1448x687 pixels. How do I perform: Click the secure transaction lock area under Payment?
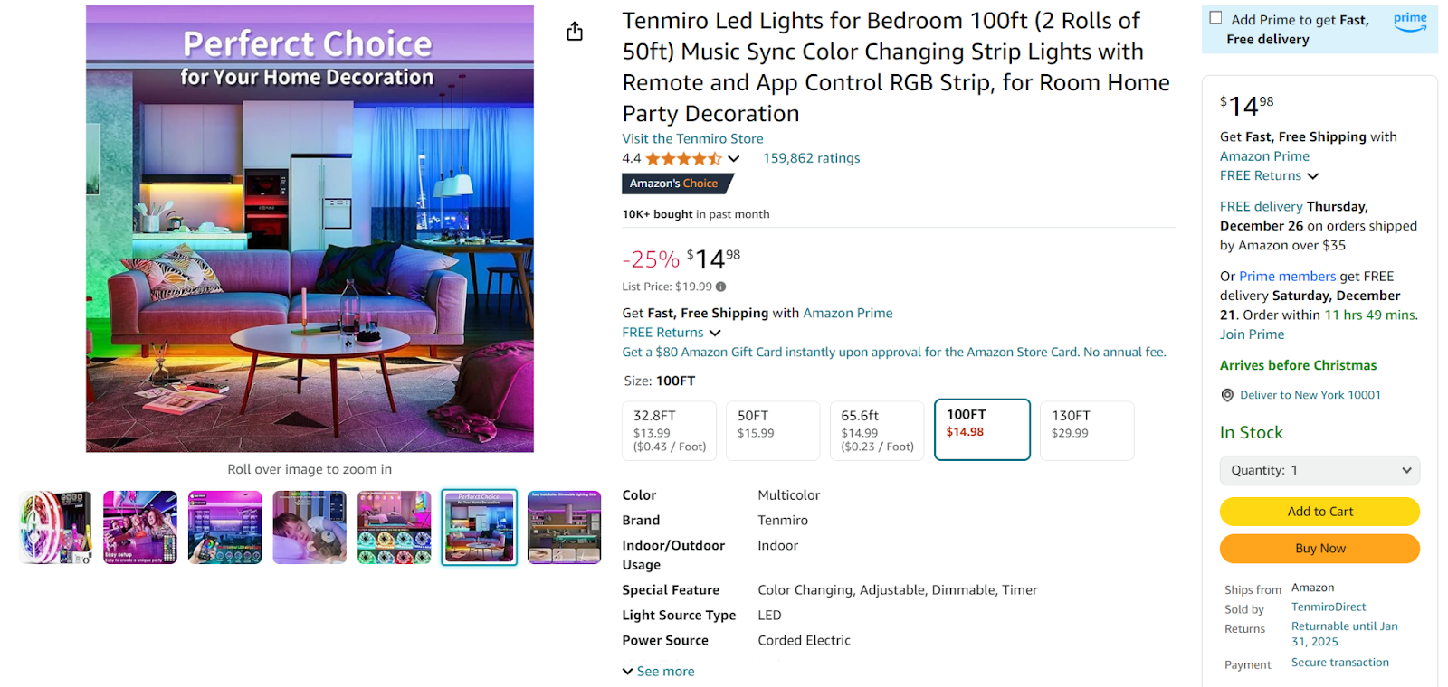coord(1339,662)
